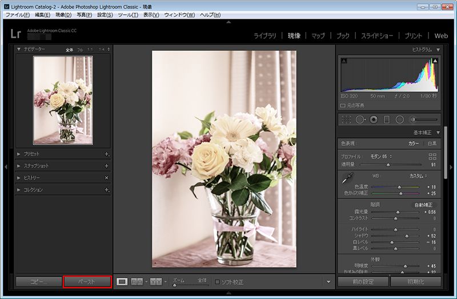
Task: Open the profile browser grid icon
Action: 432,156
